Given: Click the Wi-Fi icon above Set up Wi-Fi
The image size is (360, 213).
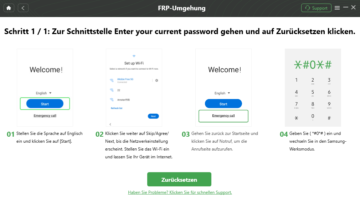Looking at the screenshot, I should [134, 55].
